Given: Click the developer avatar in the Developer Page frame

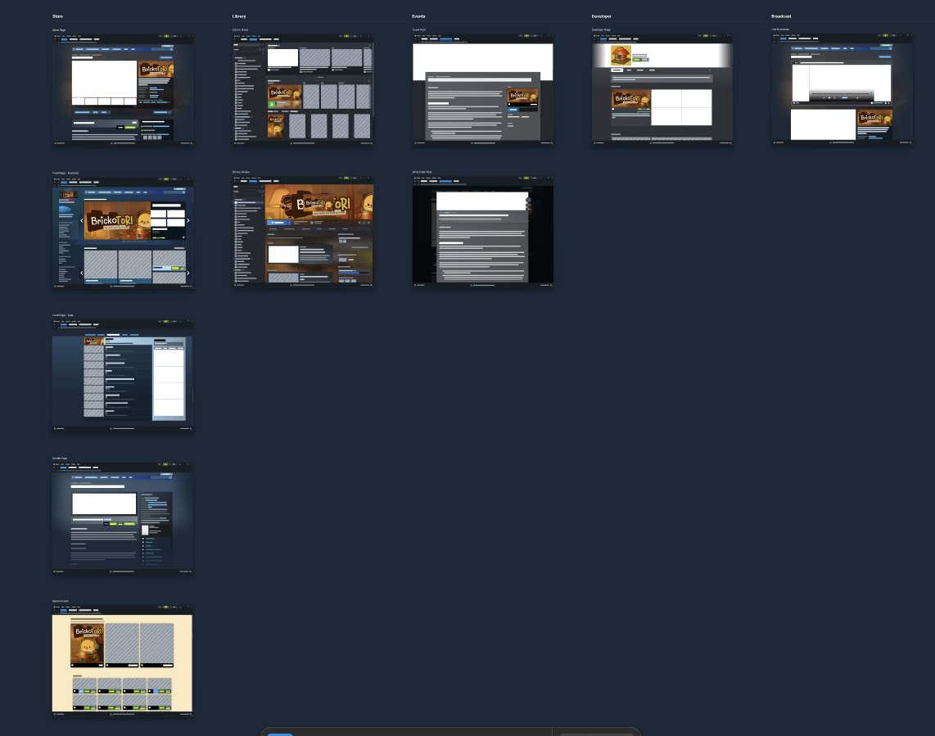Looking at the screenshot, I should [x=621, y=56].
